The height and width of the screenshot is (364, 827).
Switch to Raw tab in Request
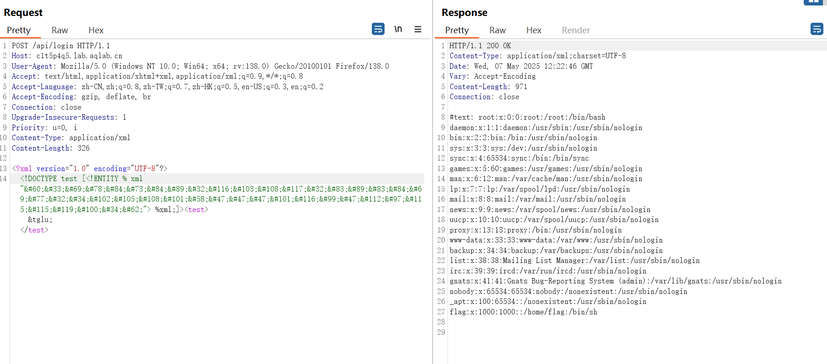pyautogui.click(x=60, y=30)
